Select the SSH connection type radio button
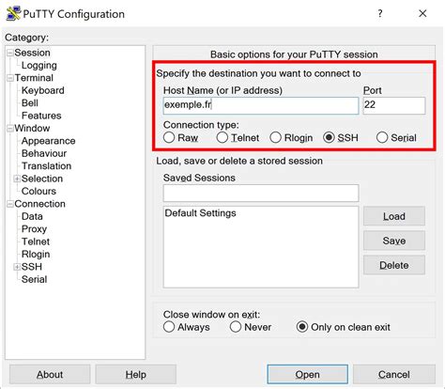The image size is (445, 389). pyautogui.click(x=329, y=137)
